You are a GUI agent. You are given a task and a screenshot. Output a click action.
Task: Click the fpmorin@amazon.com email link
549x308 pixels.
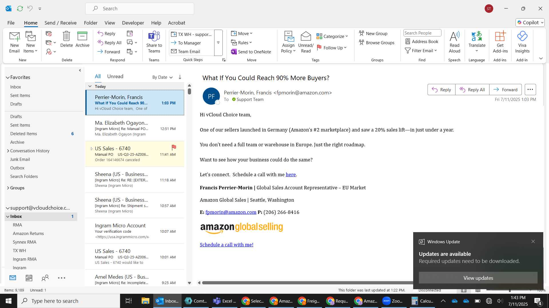coord(231,212)
